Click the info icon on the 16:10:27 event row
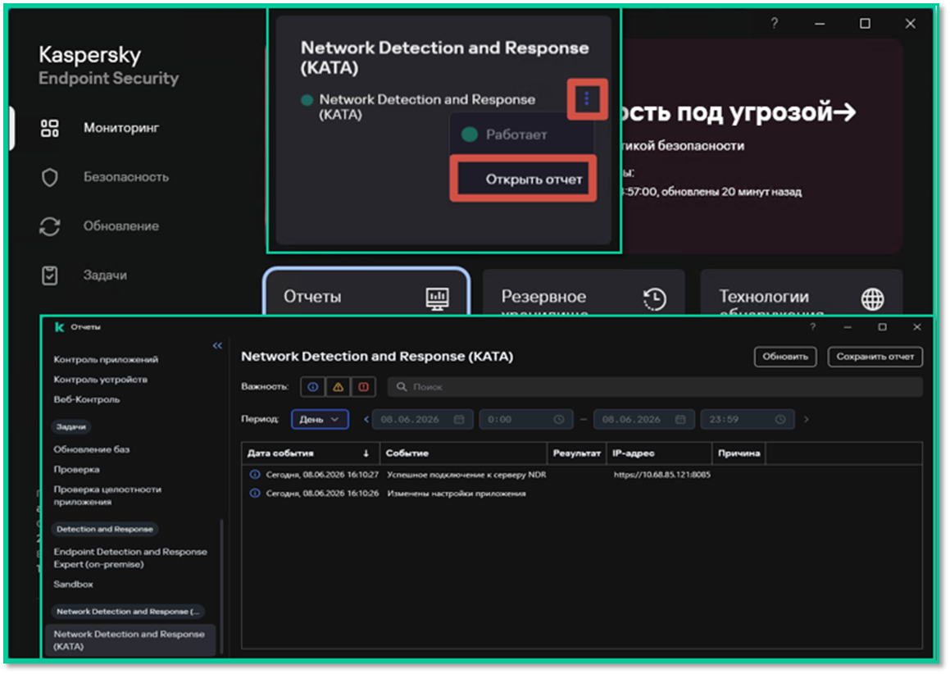 coord(255,475)
